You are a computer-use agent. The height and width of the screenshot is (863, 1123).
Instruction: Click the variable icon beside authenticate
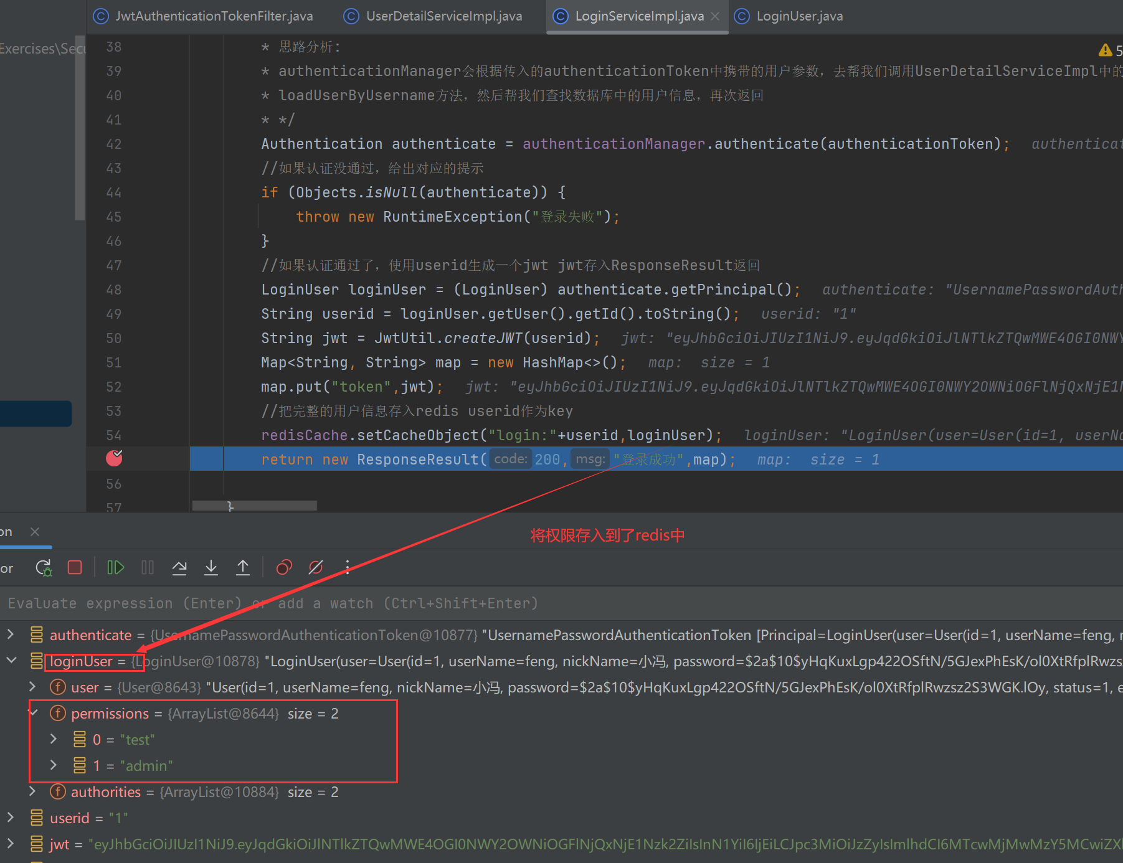(36, 634)
